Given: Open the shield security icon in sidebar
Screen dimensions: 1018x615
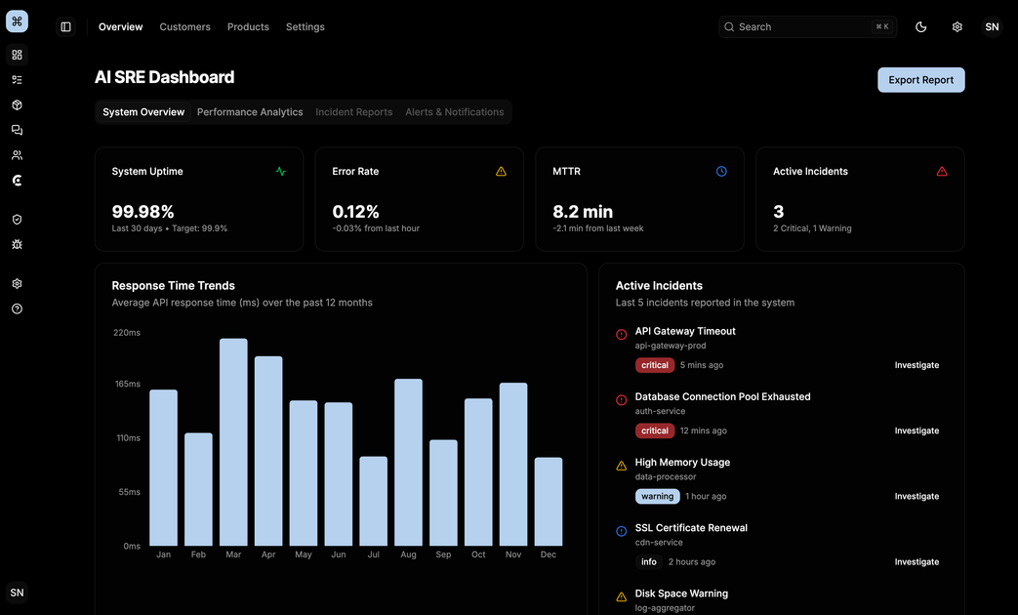Looking at the screenshot, I should pyautogui.click(x=17, y=220).
